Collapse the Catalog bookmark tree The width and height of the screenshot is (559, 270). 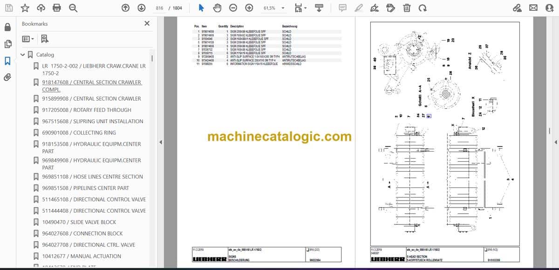pos(23,55)
